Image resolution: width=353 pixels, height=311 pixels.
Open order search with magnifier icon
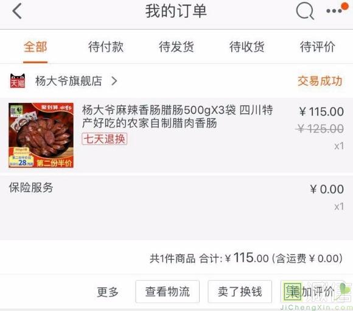(305, 12)
